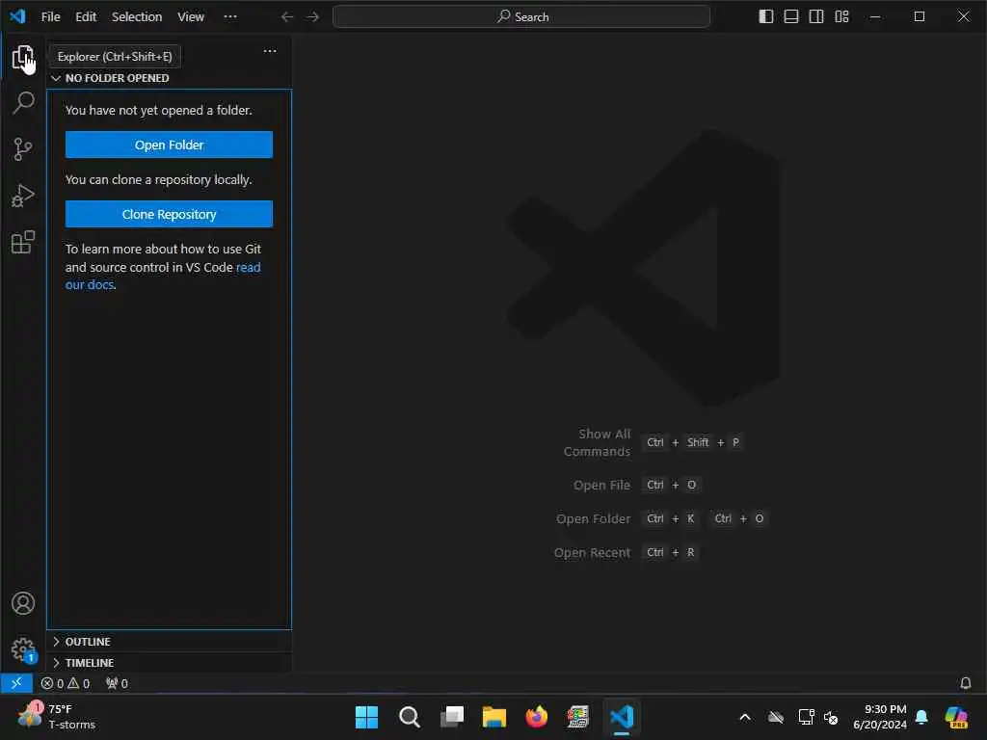Launch File Explorer from taskbar

click(494, 717)
